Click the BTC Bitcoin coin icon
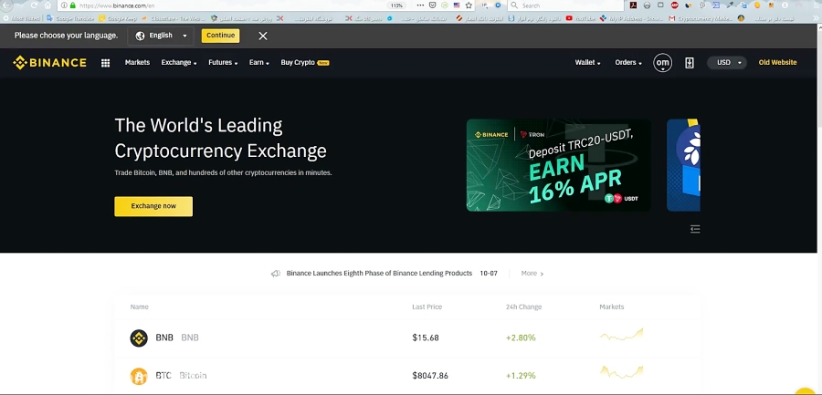822x395 pixels. [139, 376]
